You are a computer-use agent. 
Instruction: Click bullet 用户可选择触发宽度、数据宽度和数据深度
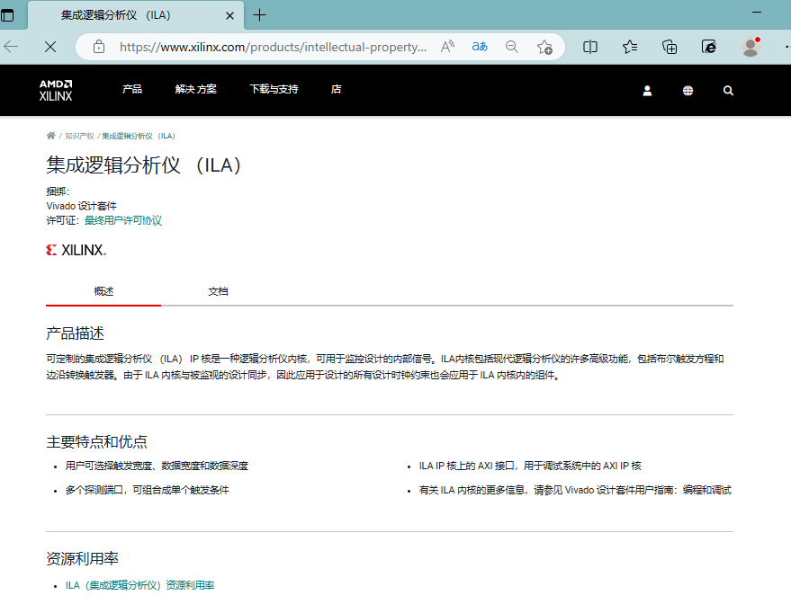[x=157, y=466]
